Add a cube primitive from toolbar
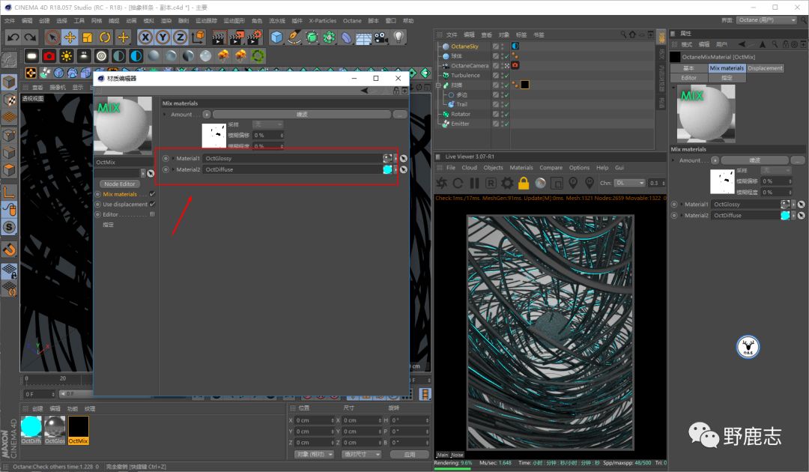The height and width of the screenshot is (472, 809). pyautogui.click(x=277, y=37)
